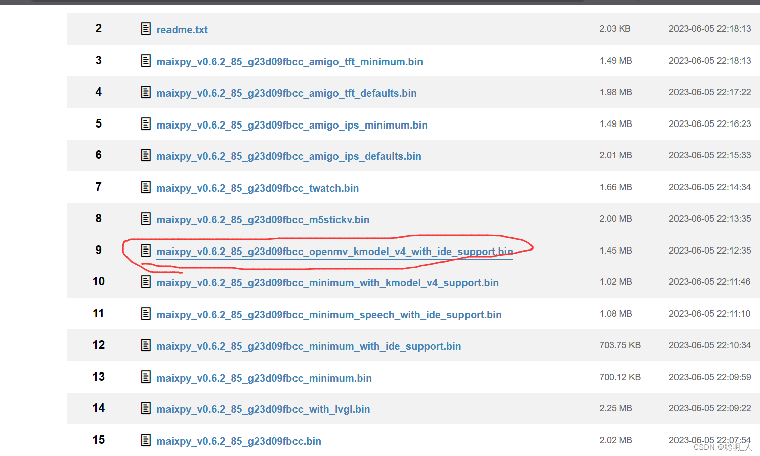
Task: Download the m5stickv.bin firmware file
Action: [263, 220]
